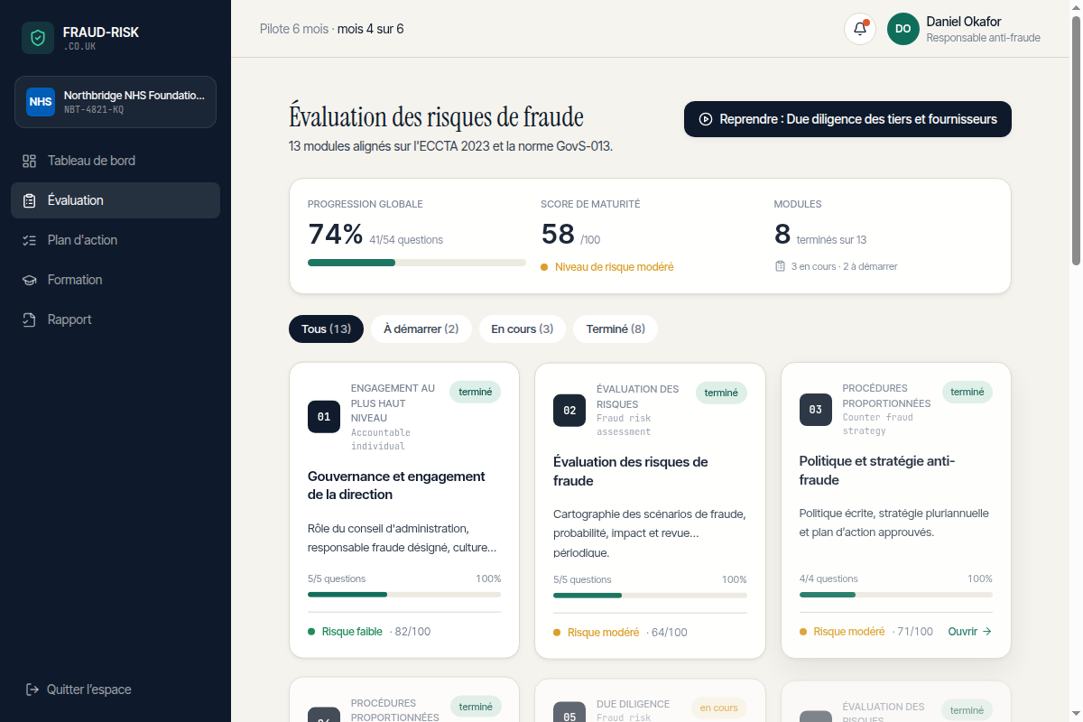Screen dimensions: 1083x722
Task: Click the NHS organization badge icon
Action: [41, 102]
